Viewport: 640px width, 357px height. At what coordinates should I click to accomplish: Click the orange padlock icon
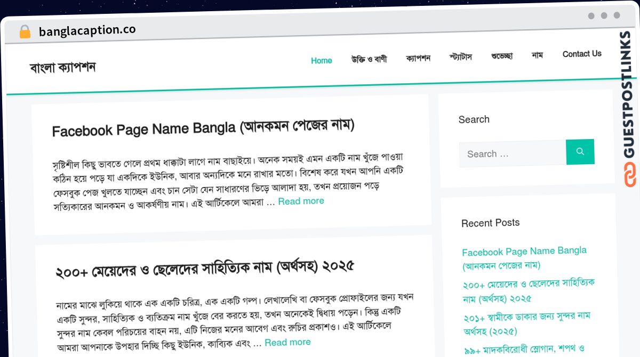pyautogui.click(x=25, y=32)
